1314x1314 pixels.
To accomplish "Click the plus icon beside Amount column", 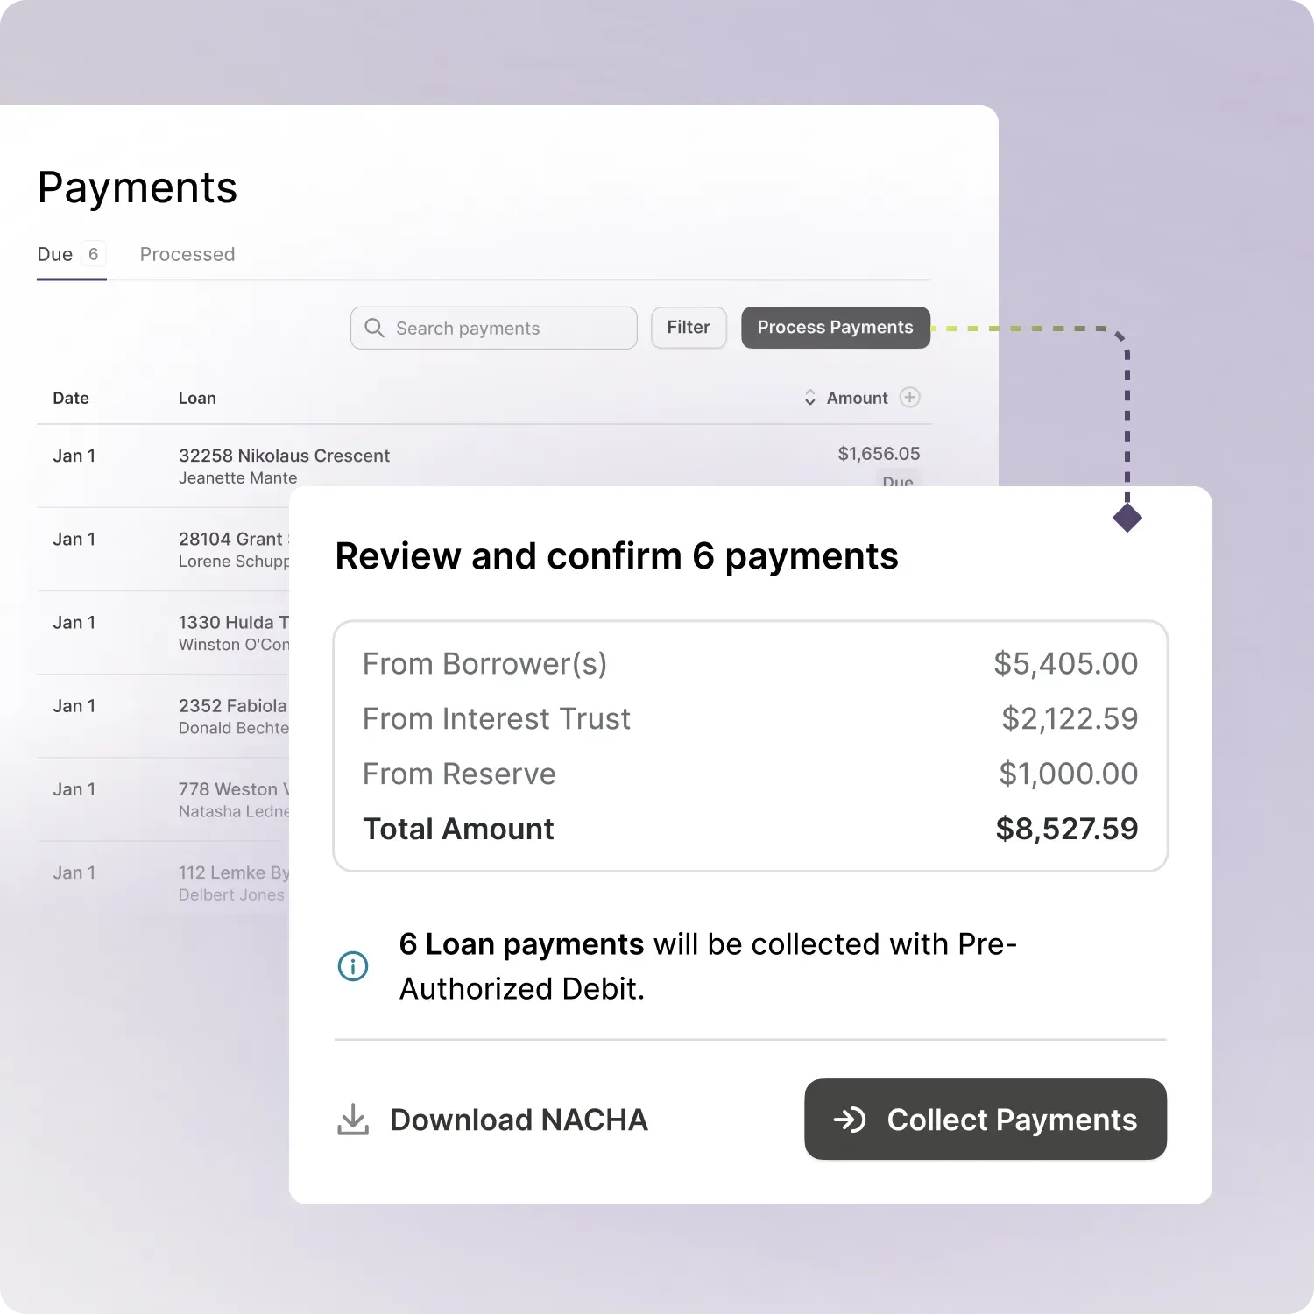I will click(x=910, y=398).
